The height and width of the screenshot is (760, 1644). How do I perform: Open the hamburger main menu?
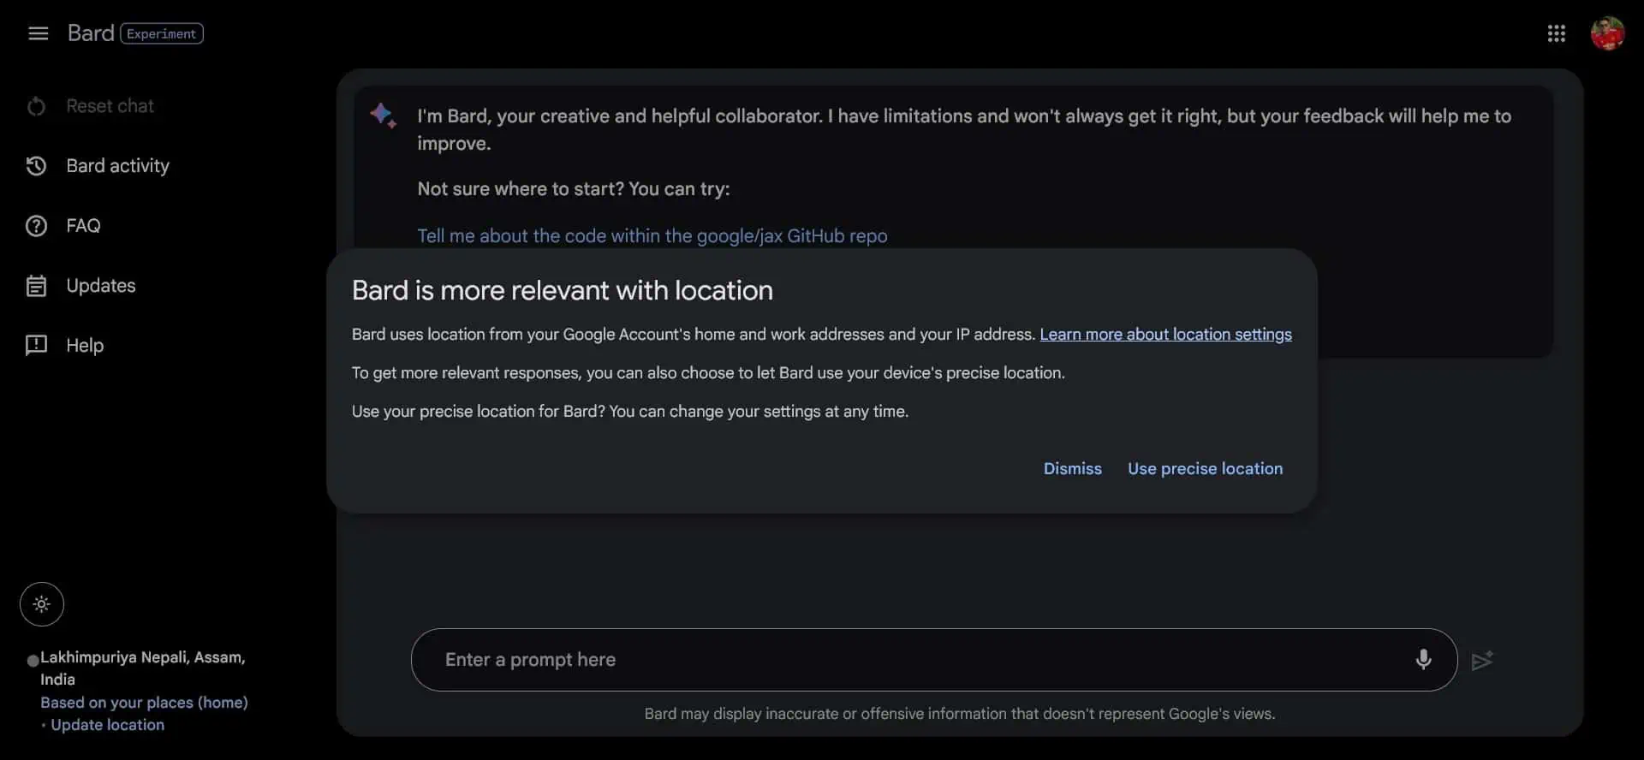pyautogui.click(x=38, y=33)
